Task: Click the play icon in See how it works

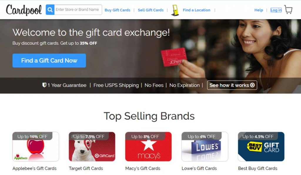Action: [252, 85]
